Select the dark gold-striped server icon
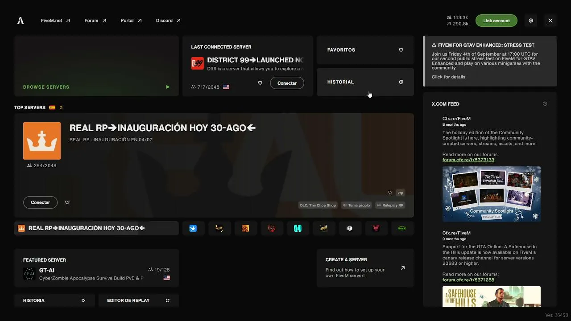Screen dimensions: 571x321 (219, 228)
